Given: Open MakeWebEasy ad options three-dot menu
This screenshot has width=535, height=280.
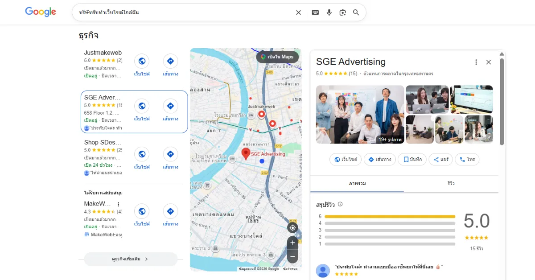Looking at the screenshot, I should coord(118,204).
